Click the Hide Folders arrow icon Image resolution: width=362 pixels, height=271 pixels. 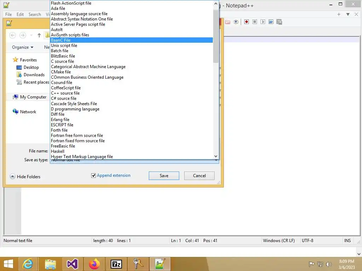pyautogui.click(x=12, y=176)
